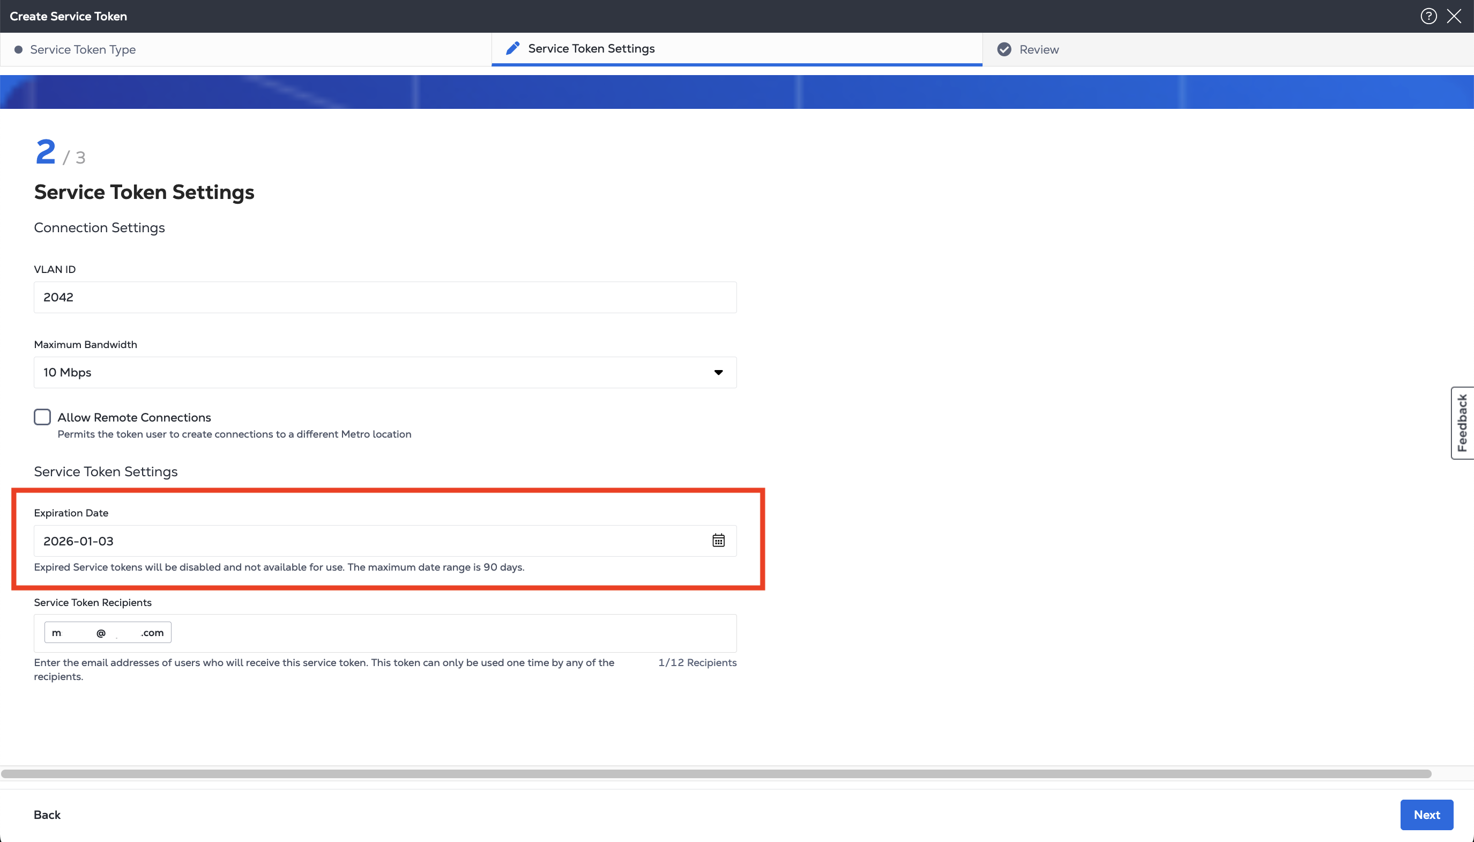Click the pencil icon on Settings step
This screenshot has width=1474, height=842.
512,49
